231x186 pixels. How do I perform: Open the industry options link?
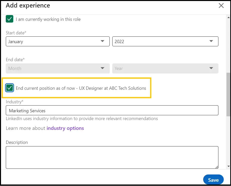[65, 128]
